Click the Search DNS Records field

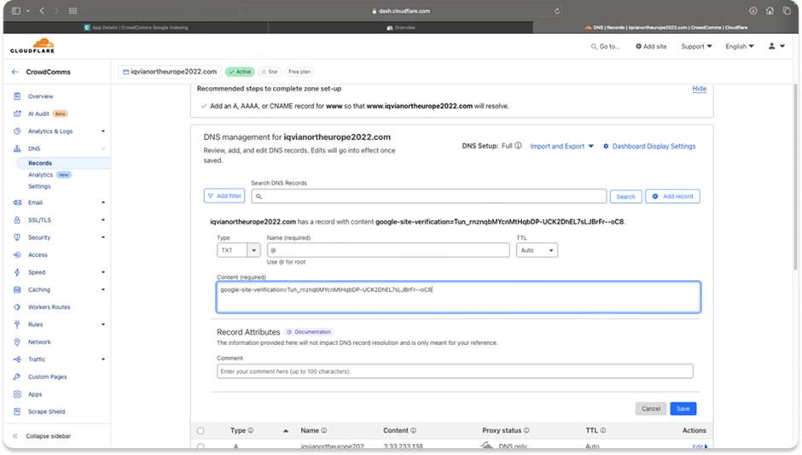coord(429,196)
